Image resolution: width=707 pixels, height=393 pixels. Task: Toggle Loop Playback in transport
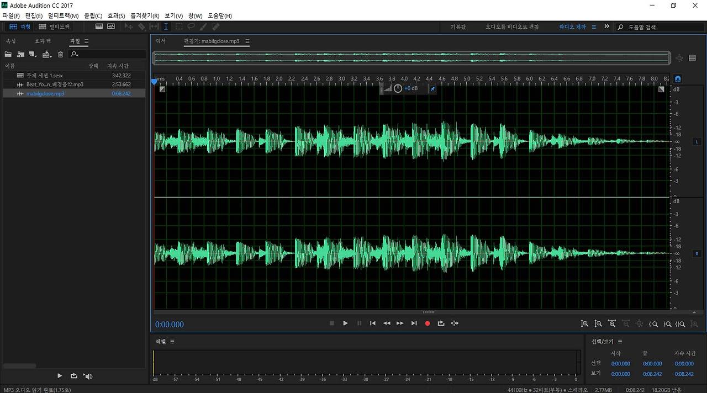coord(441,323)
